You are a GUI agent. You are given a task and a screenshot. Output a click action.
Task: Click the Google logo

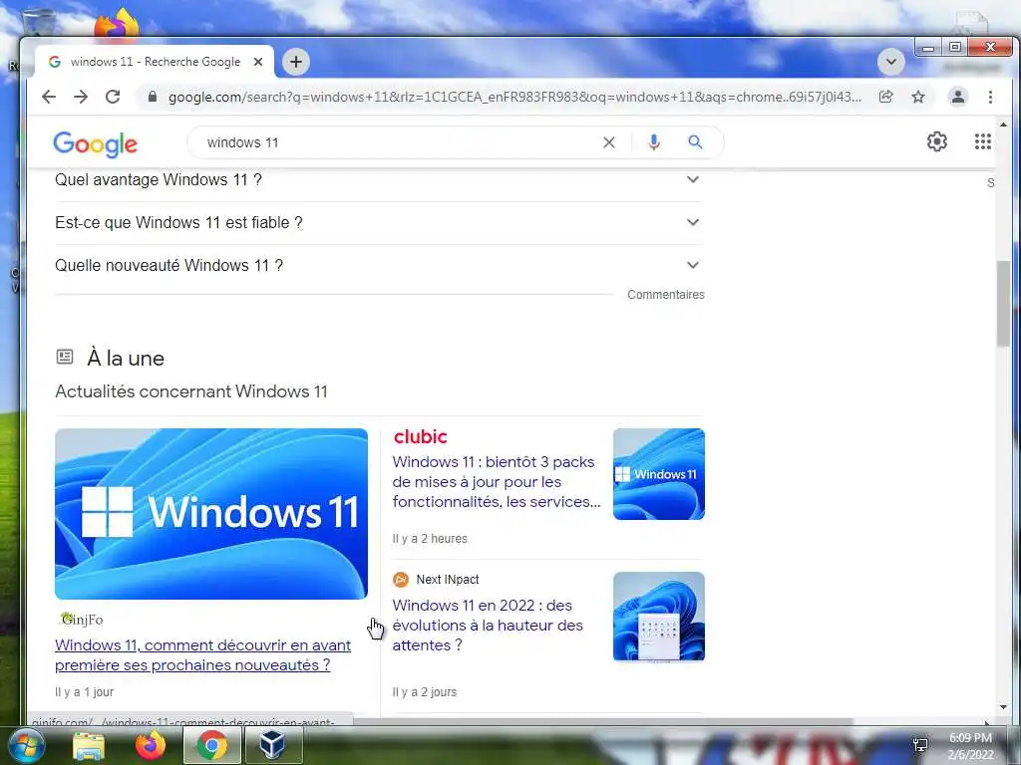pyautogui.click(x=95, y=143)
